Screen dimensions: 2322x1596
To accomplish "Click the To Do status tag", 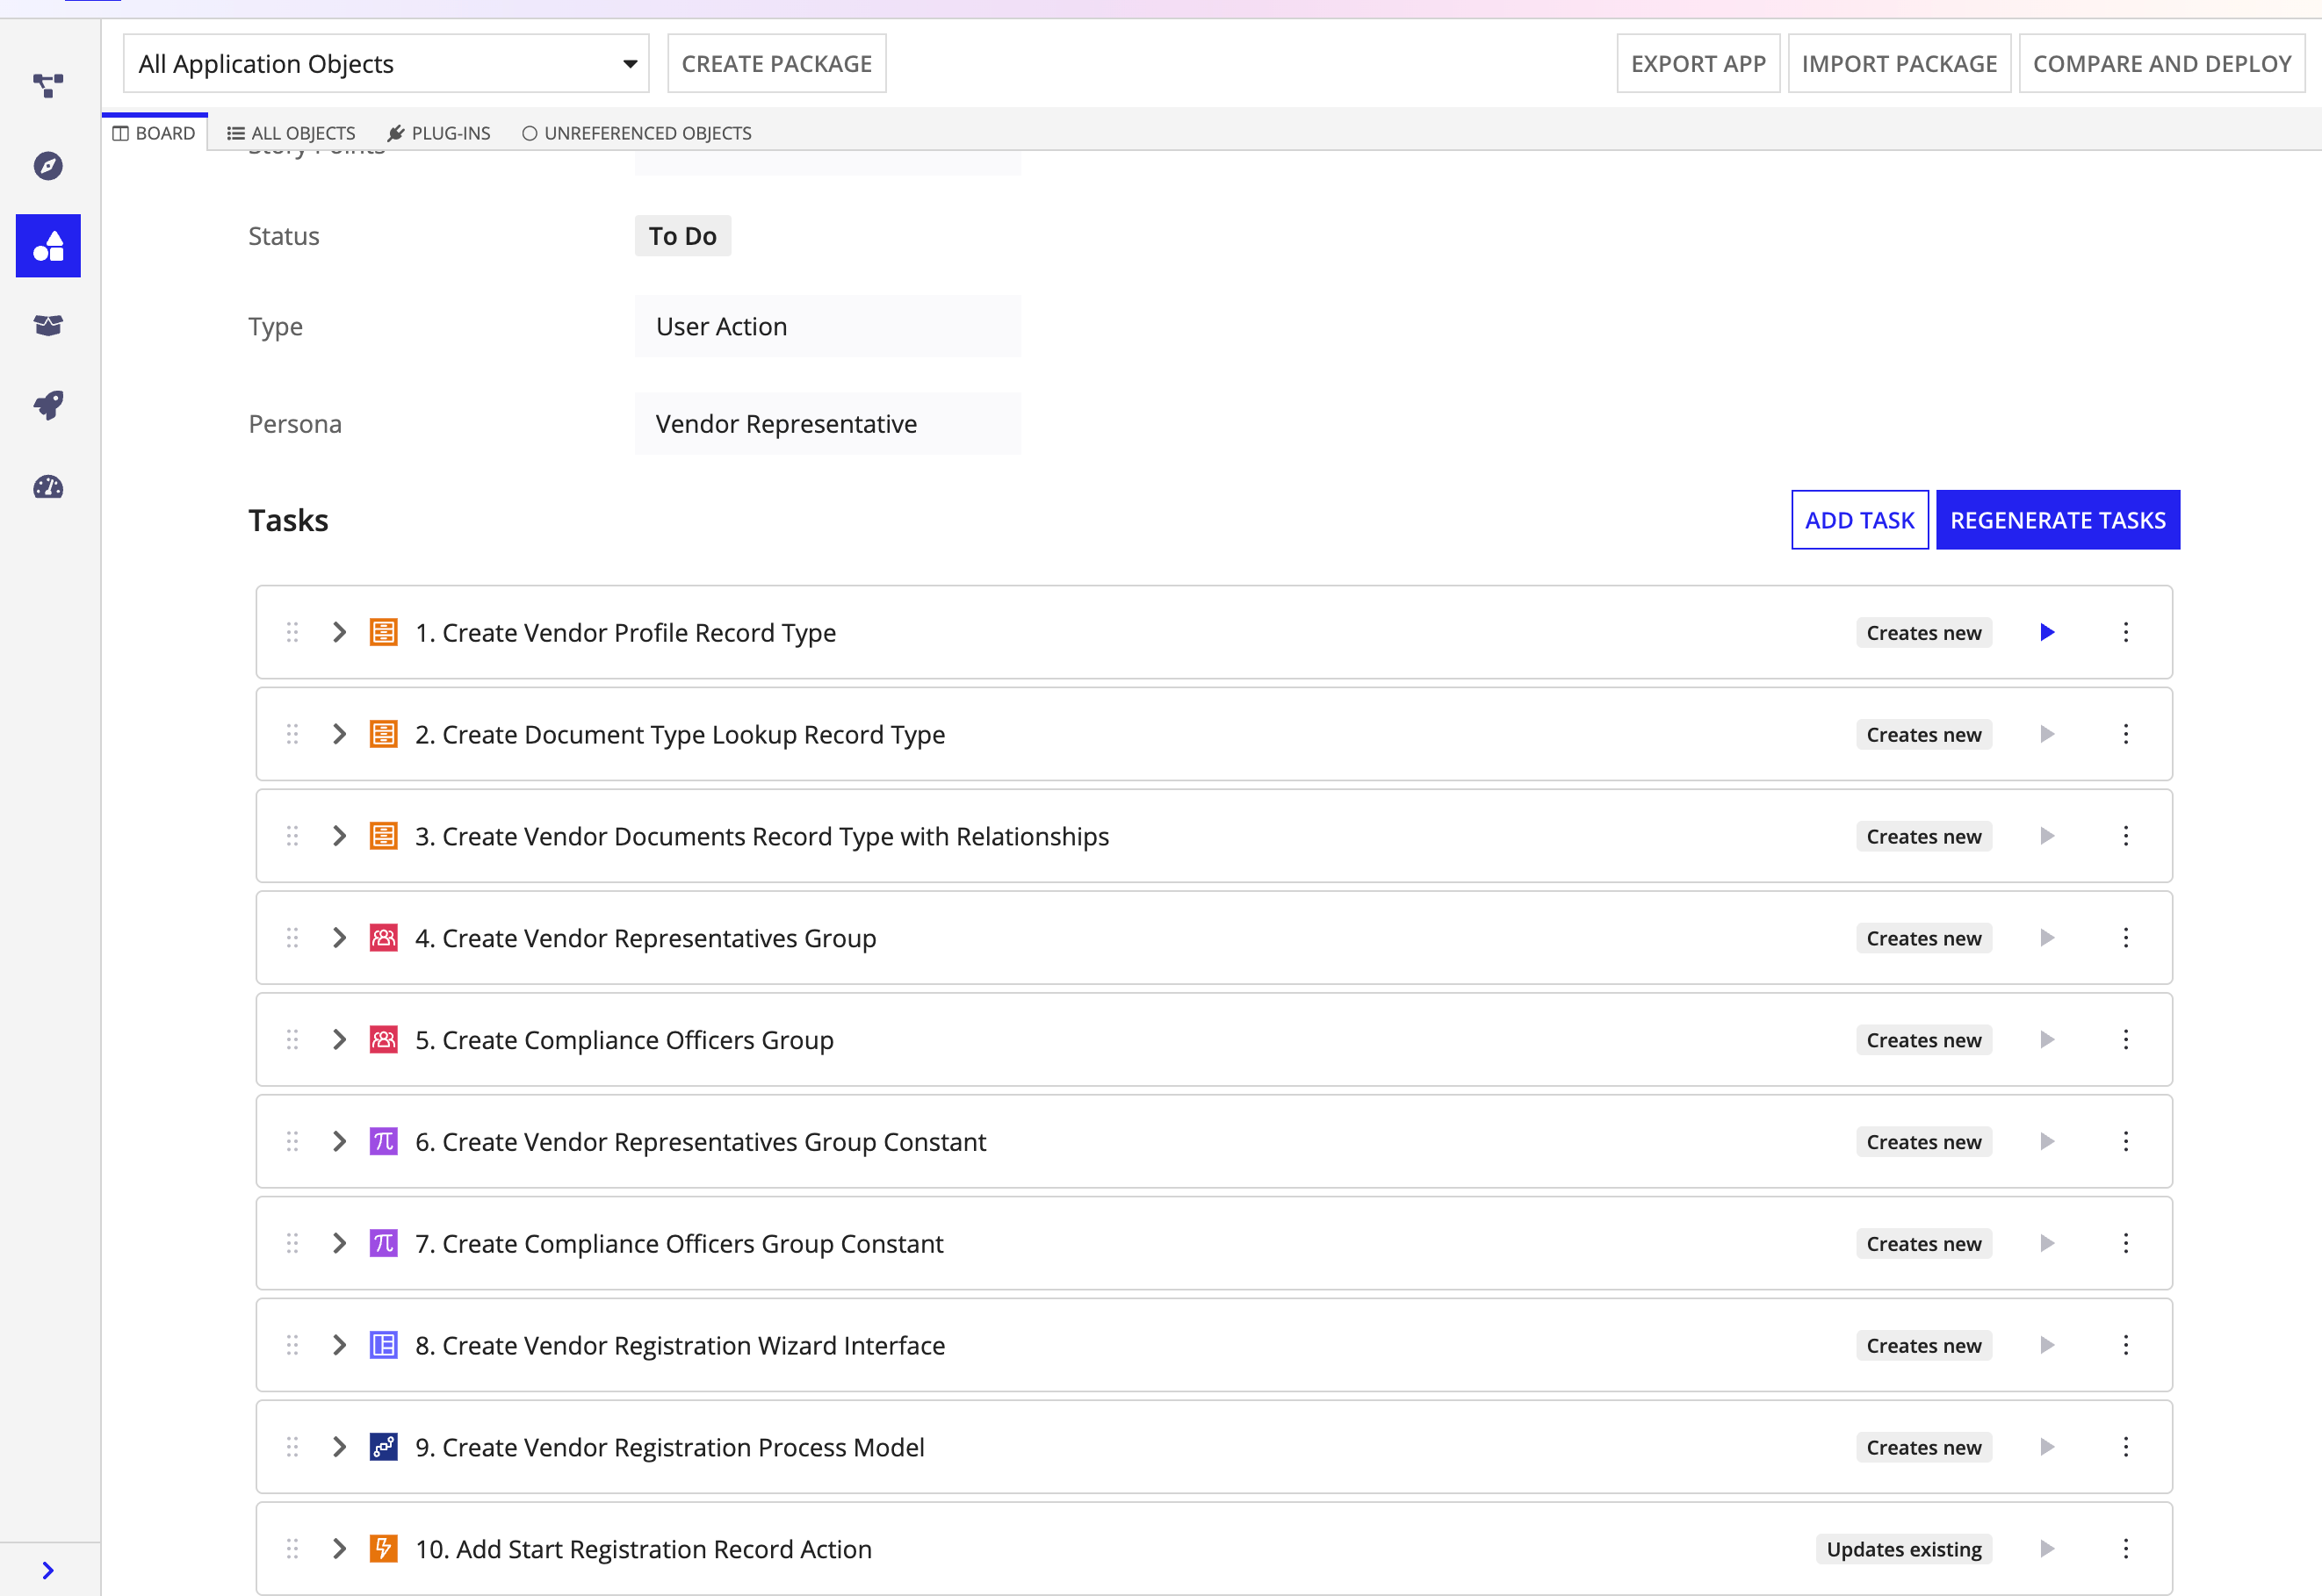I will click(683, 236).
